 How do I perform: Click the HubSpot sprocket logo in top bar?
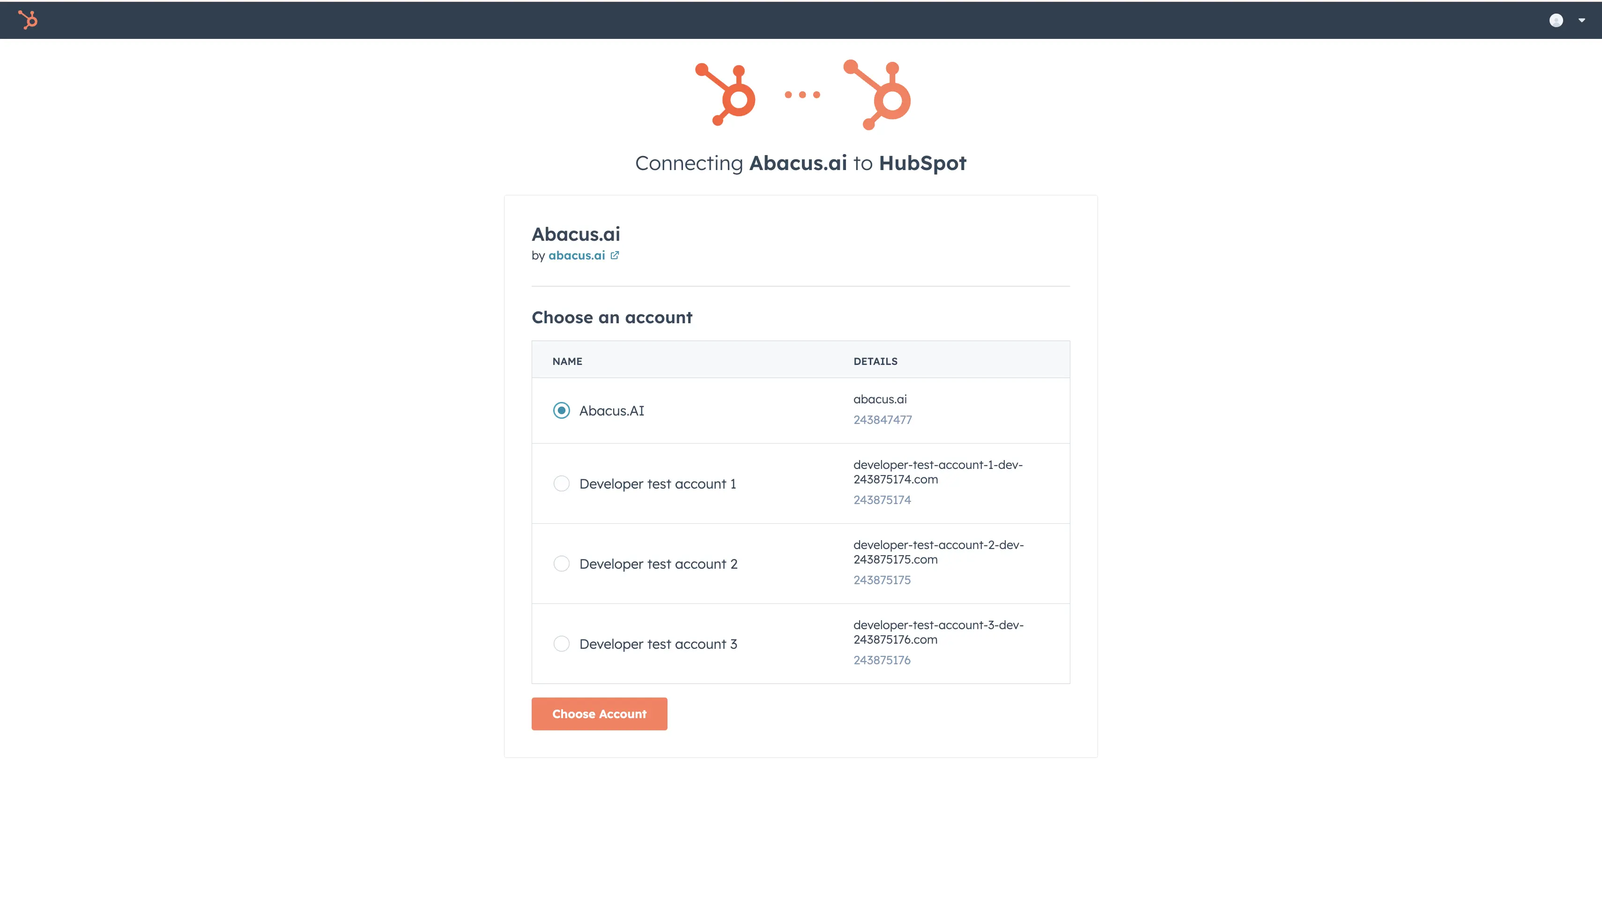pyautogui.click(x=28, y=20)
